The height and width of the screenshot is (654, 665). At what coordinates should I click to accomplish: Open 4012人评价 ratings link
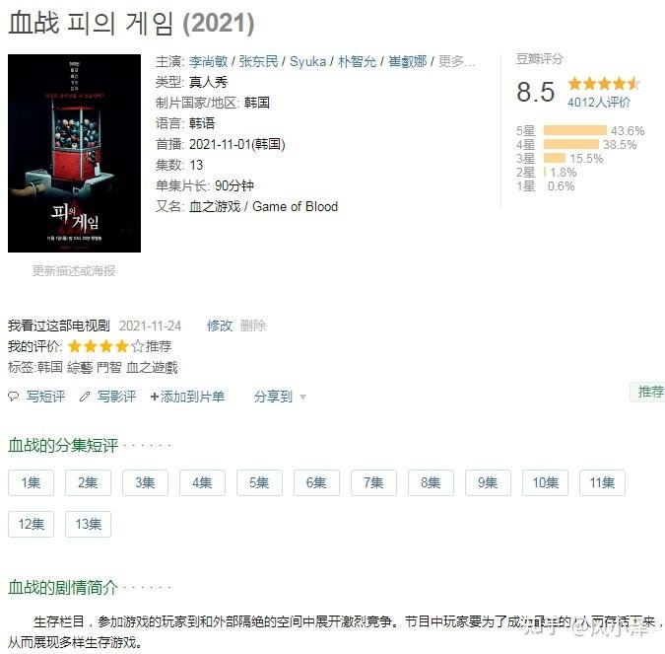[x=599, y=102]
